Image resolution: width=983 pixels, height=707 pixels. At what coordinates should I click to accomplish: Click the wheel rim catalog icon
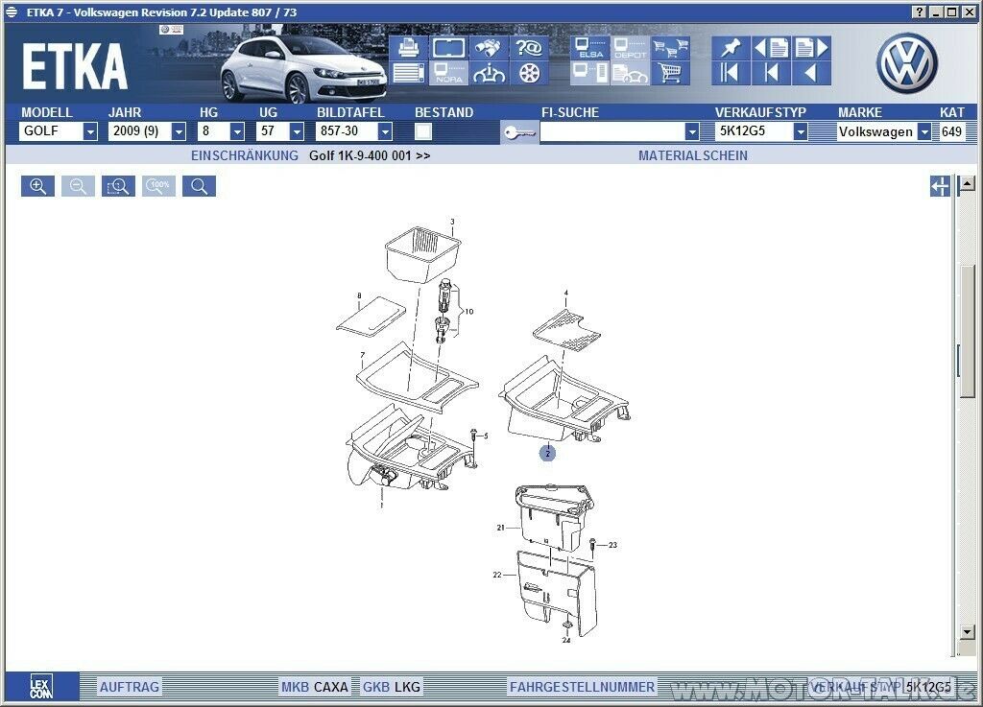coord(529,73)
